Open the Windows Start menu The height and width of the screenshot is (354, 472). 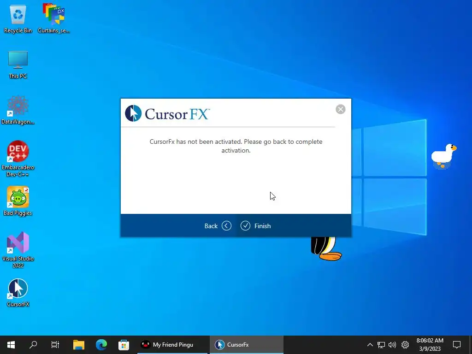point(11,345)
